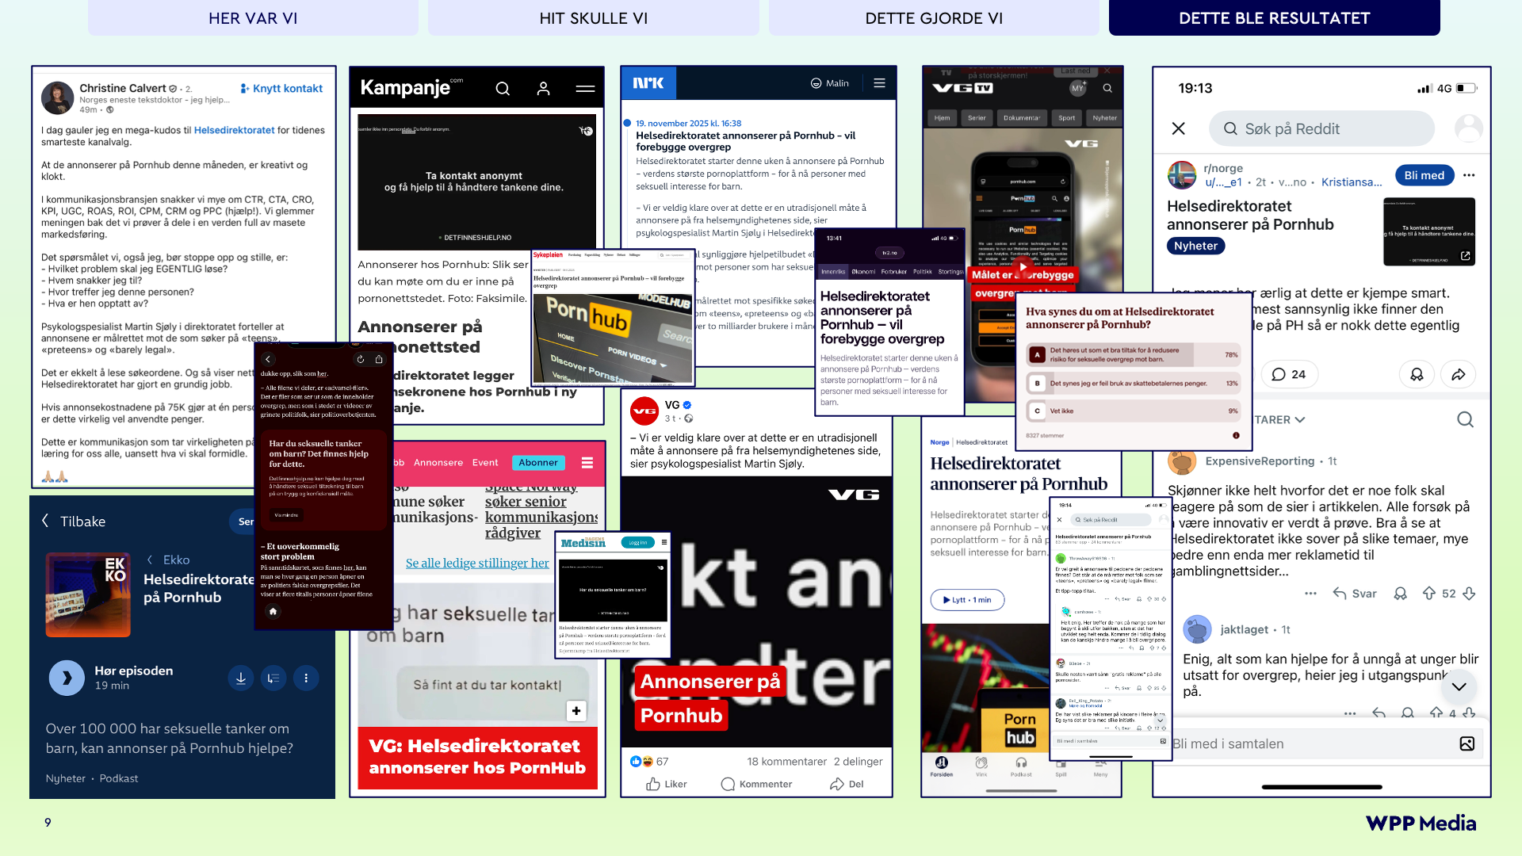Open the Ekko episode three-dot menu
1522x856 pixels.
305,678
